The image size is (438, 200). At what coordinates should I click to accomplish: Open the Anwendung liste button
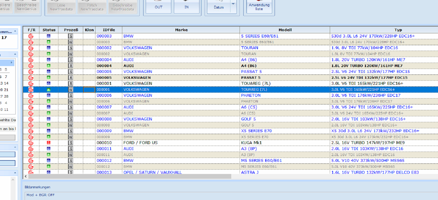(259, 7)
